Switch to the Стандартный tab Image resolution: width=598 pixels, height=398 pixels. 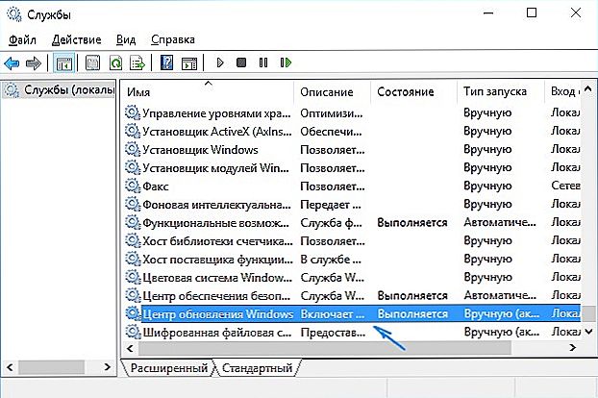(x=257, y=368)
